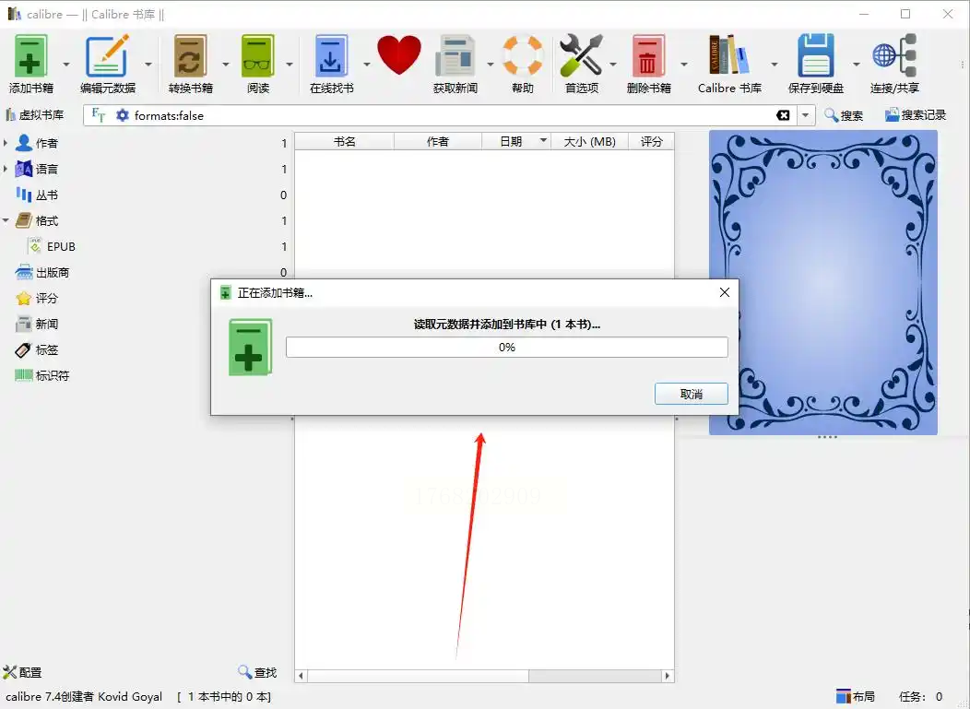Open the 虚拟书库 virtual library button
The height and width of the screenshot is (709, 970).
35,115
